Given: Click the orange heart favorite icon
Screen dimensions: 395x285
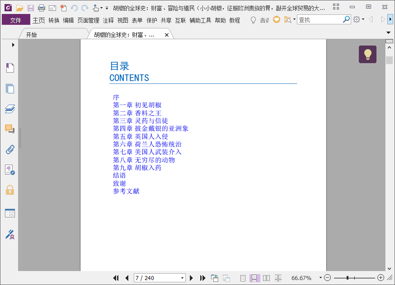Looking at the screenshot, I should coord(277,19).
